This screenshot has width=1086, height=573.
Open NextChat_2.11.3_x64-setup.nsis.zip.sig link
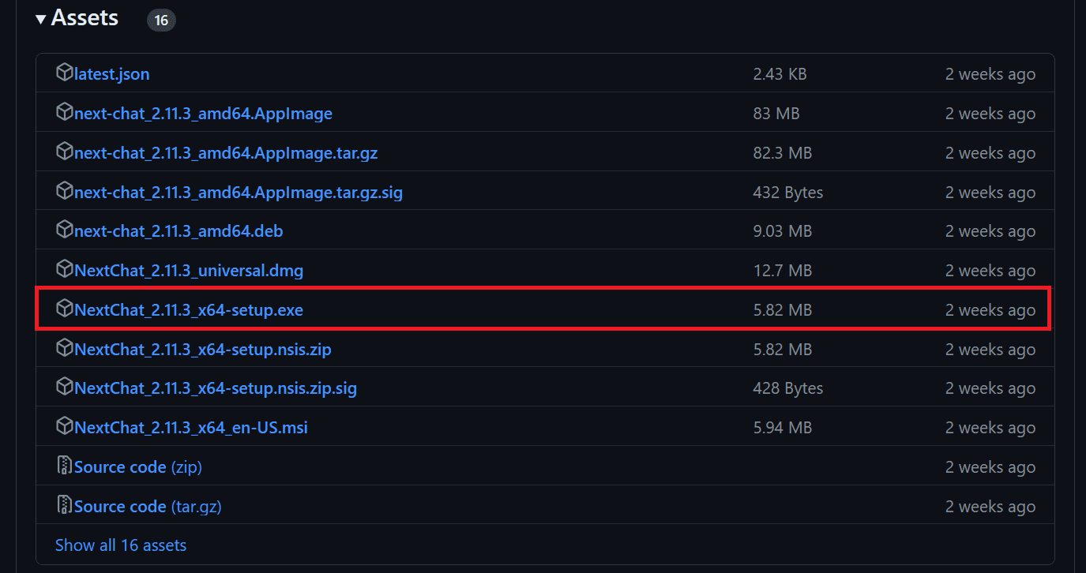(x=216, y=388)
